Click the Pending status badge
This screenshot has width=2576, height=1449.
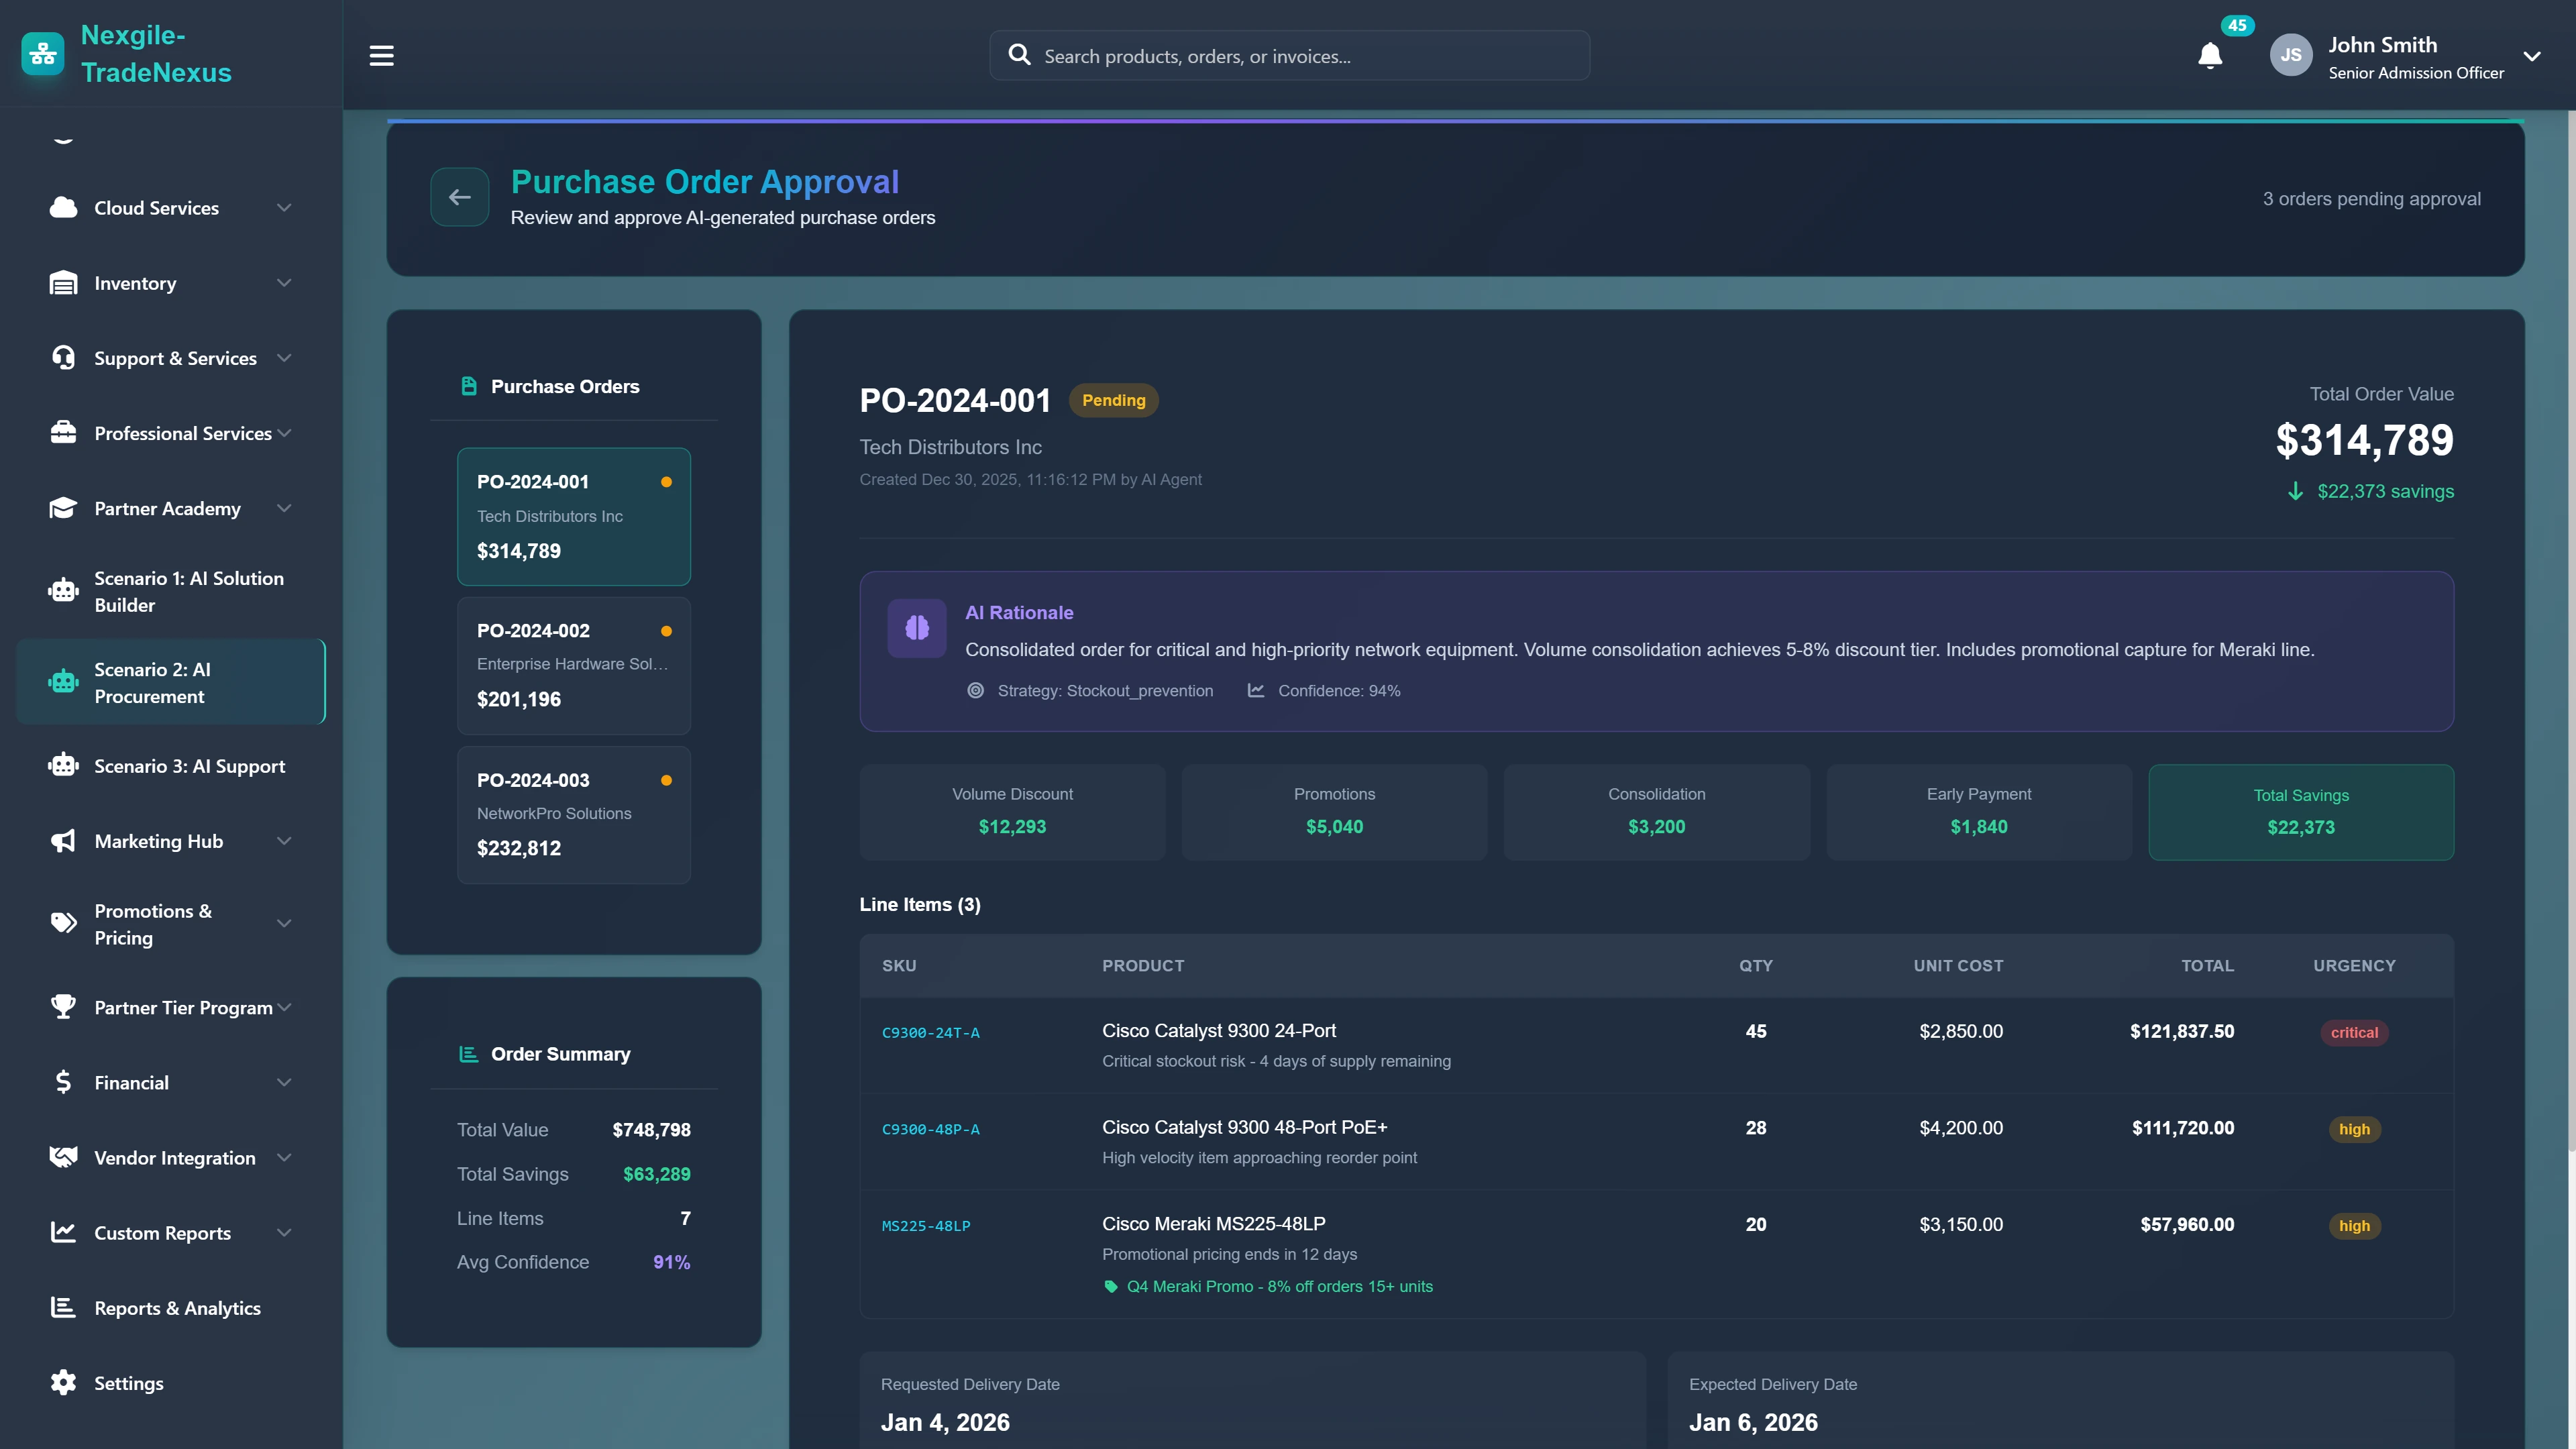point(1114,400)
